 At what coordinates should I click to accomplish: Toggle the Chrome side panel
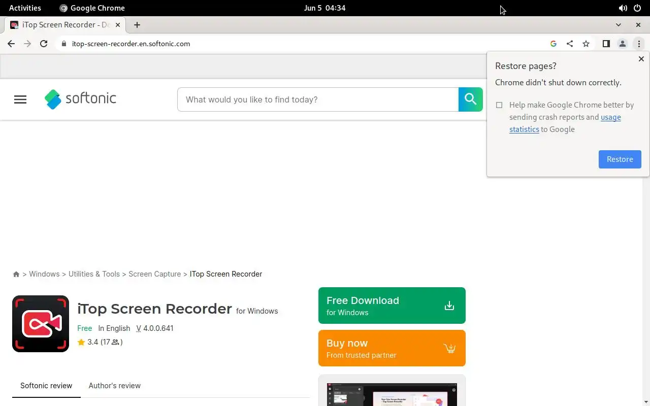tap(606, 44)
